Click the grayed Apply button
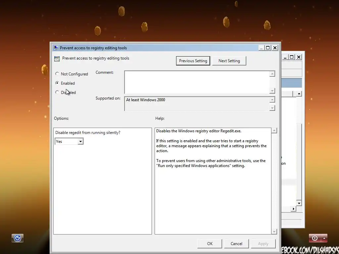Viewport: 339px width, 254px height. [263, 244]
